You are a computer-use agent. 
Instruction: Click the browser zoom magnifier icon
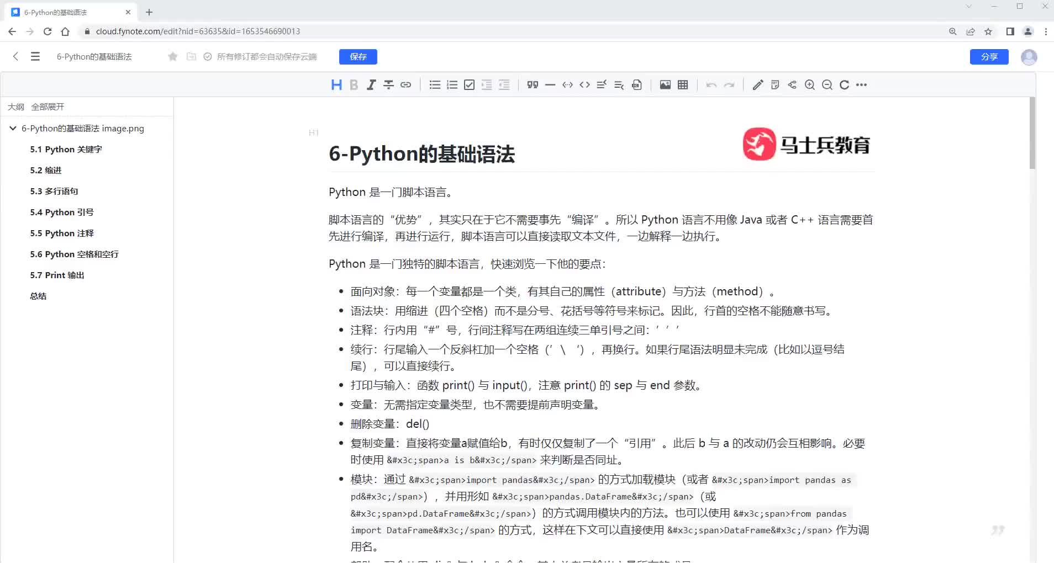[x=953, y=31]
